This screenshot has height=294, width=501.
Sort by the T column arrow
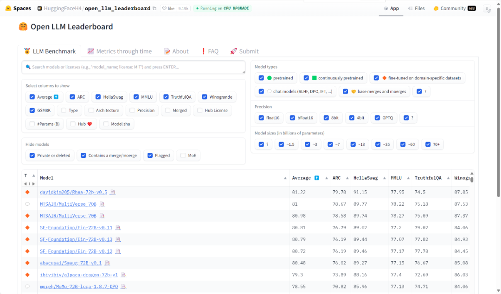pos(33,175)
